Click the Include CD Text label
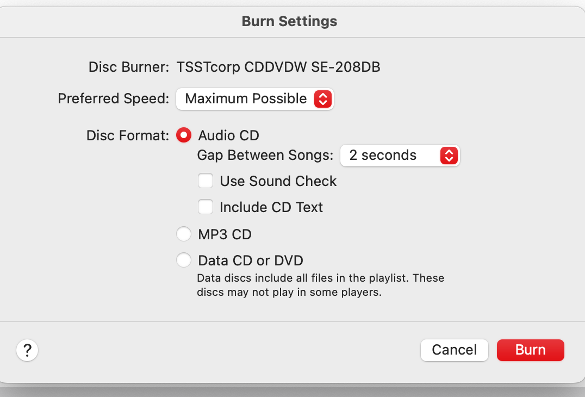The height and width of the screenshot is (397, 585). (x=271, y=207)
